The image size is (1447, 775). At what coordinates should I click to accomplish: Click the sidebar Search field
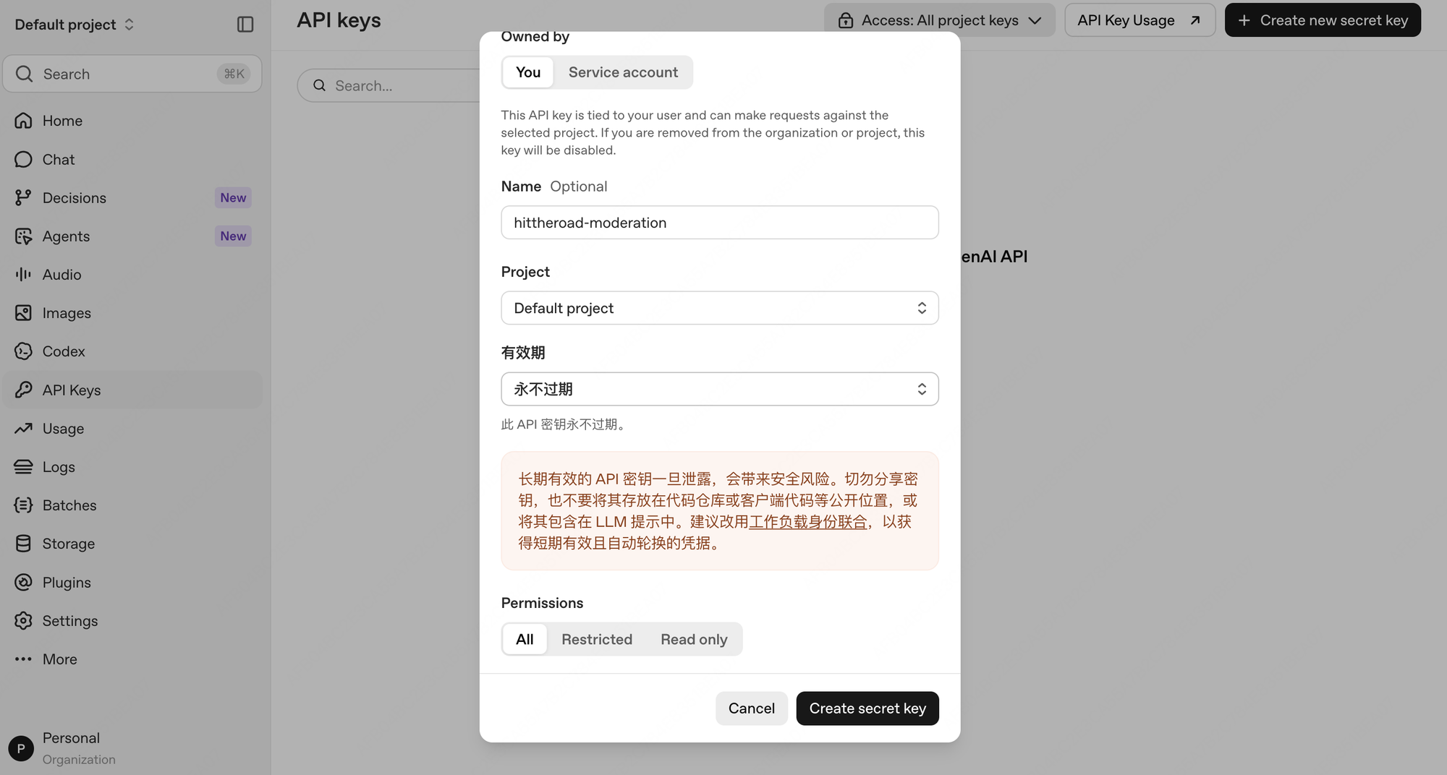point(132,74)
